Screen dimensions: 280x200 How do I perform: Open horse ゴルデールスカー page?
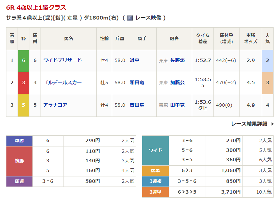coord(62,82)
